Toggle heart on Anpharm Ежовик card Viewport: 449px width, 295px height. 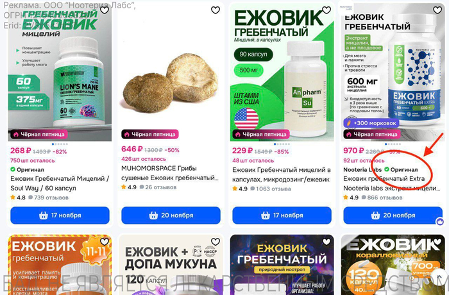[x=326, y=10]
